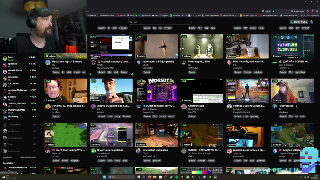Open Steam from the taskbar
Image resolution: width=320 pixels, height=180 pixels.
pos(171,177)
